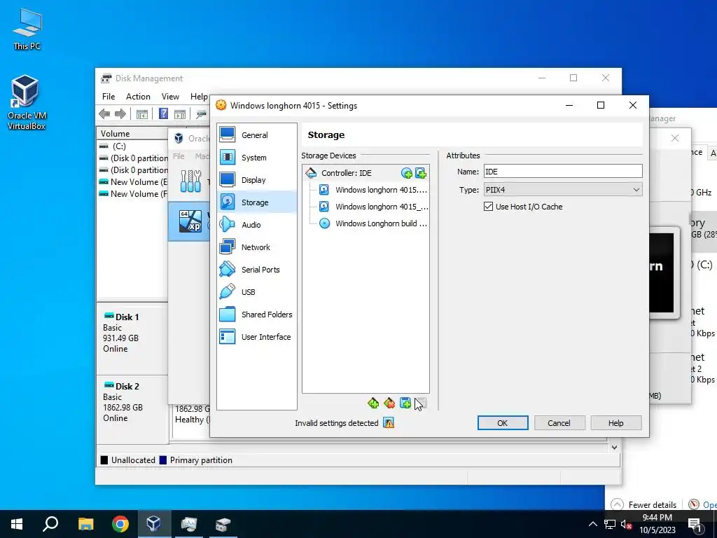Click the Cancel button
717x538 pixels.
[559, 423]
